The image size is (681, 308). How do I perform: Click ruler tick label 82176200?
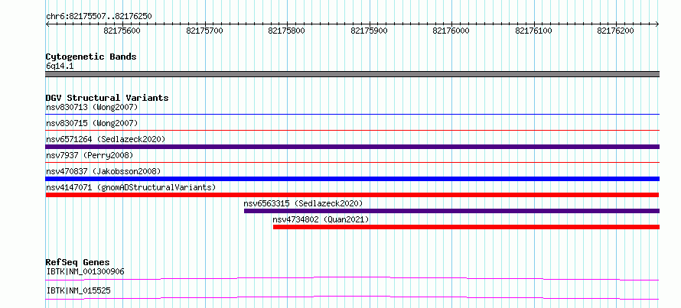point(615,31)
